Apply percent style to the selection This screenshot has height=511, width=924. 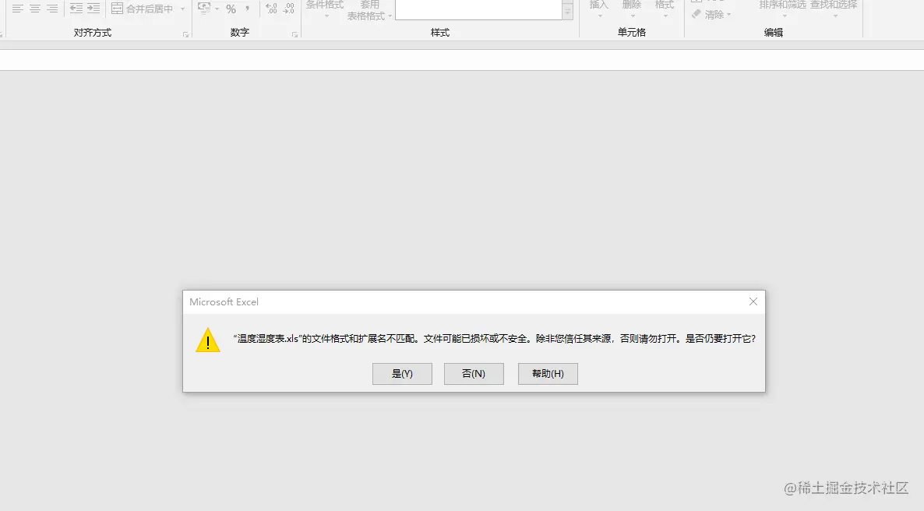click(x=231, y=9)
